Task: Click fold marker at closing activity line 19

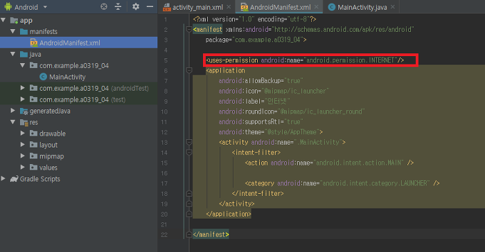Action: pyautogui.click(x=189, y=204)
